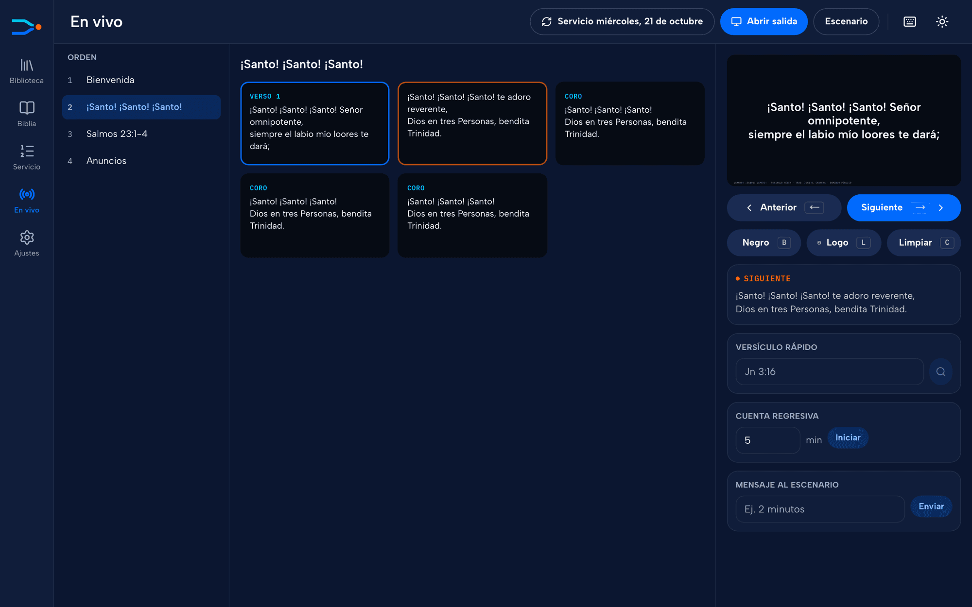Open Ajustes settings

[x=27, y=244]
